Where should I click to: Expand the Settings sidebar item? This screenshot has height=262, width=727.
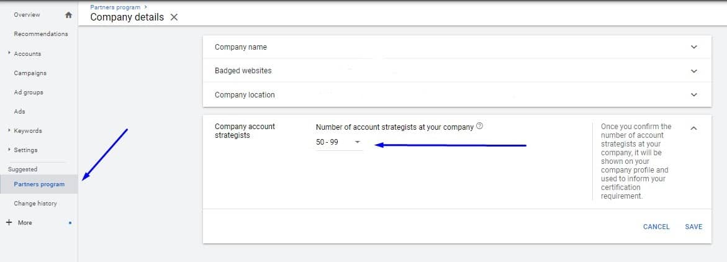(x=9, y=150)
